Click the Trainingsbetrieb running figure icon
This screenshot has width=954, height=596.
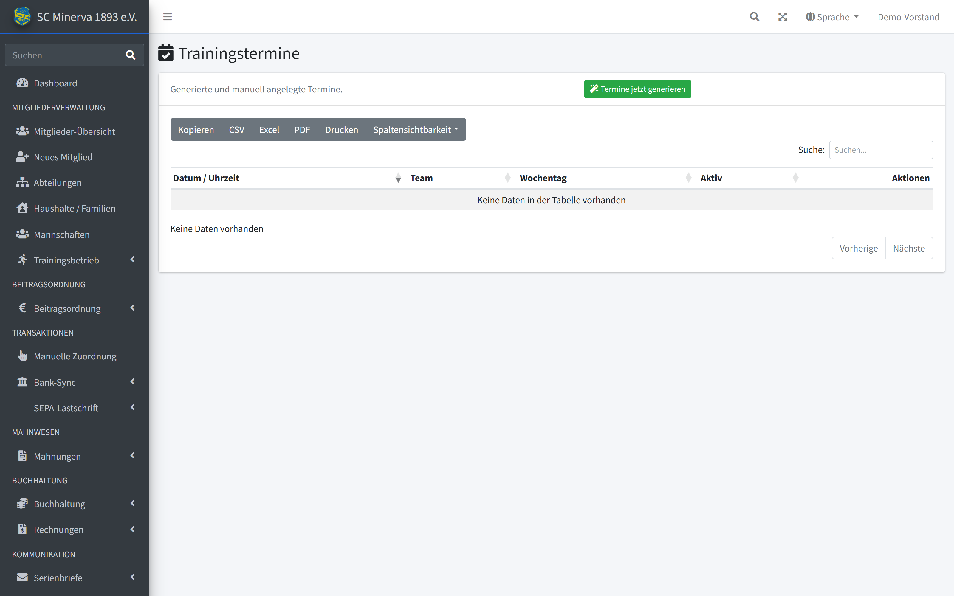[x=22, y=259]
